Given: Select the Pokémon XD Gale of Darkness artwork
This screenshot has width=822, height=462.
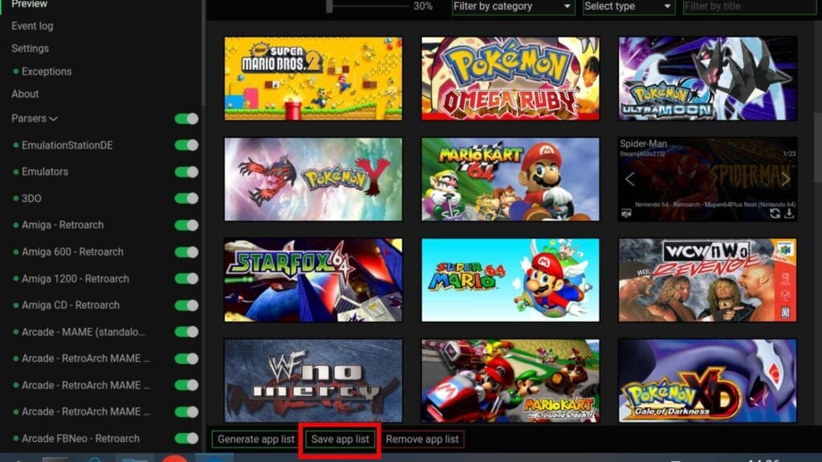Looking at the screenshot, I should coord(708,380).
